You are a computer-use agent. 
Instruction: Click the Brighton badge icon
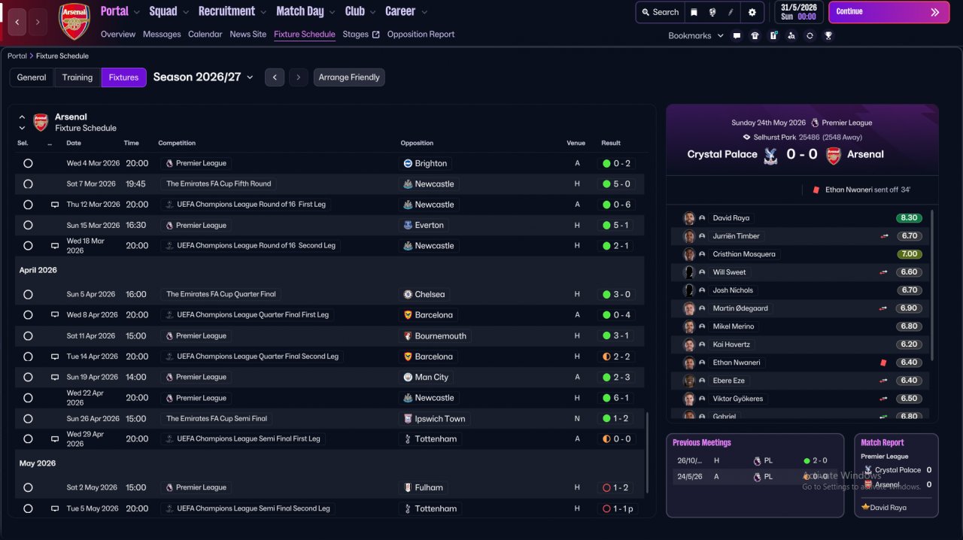[x=408, y=163]
